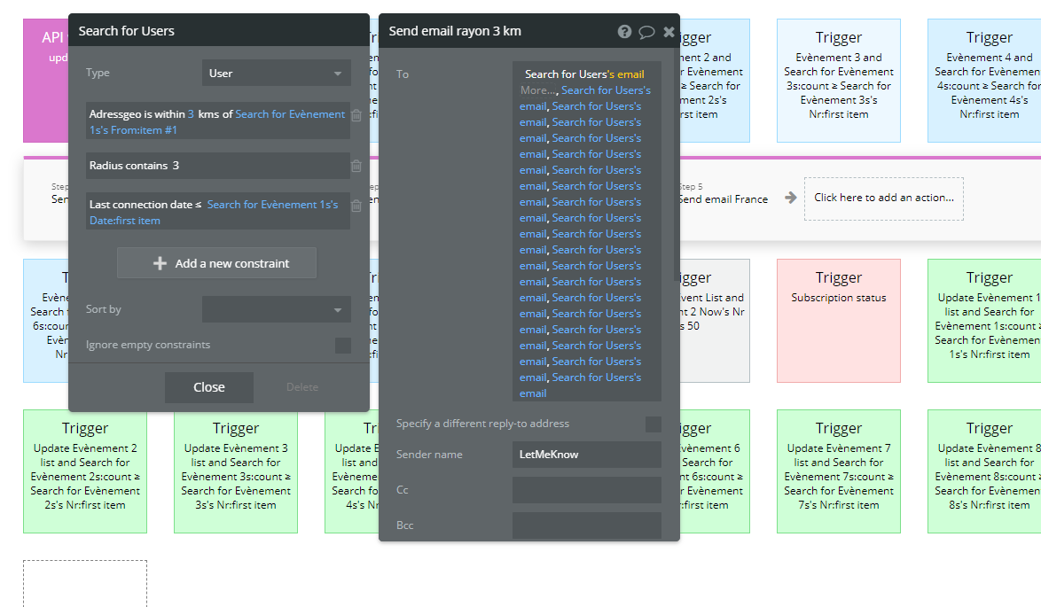Click the Sender name field LetMeKnow

coord(587,455)
